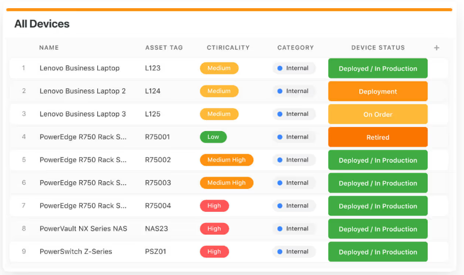
Task: Open Internal category tag for R75004
Action: tap(294, 206)
